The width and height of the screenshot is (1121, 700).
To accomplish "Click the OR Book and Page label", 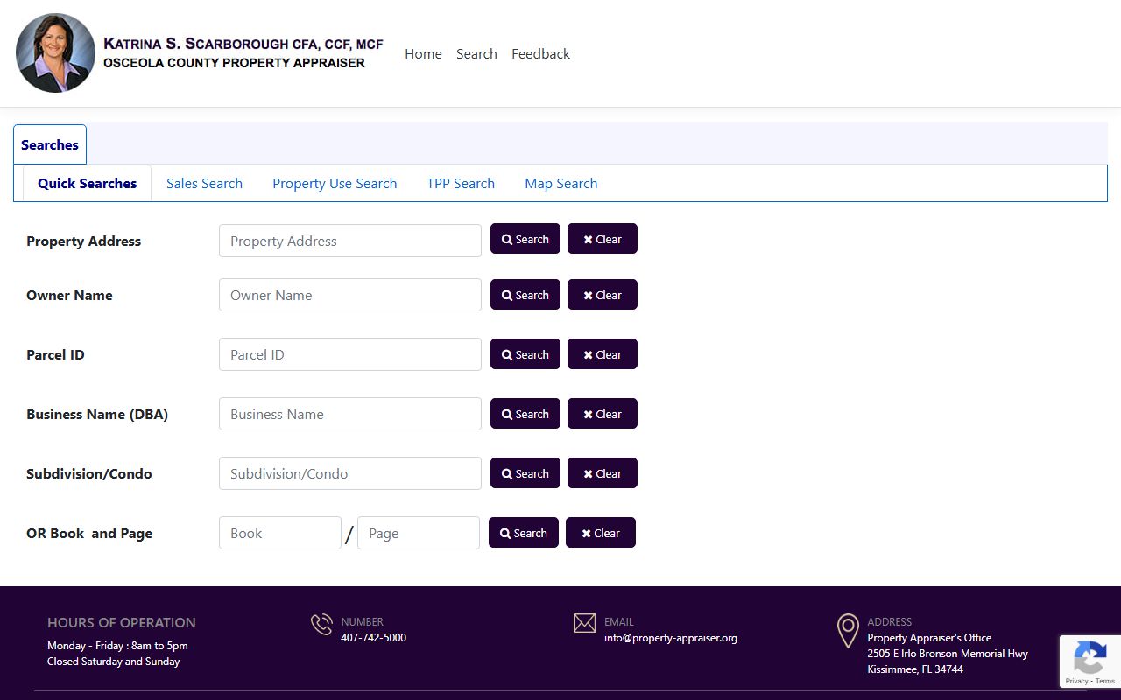I will (x=89, y=534).
